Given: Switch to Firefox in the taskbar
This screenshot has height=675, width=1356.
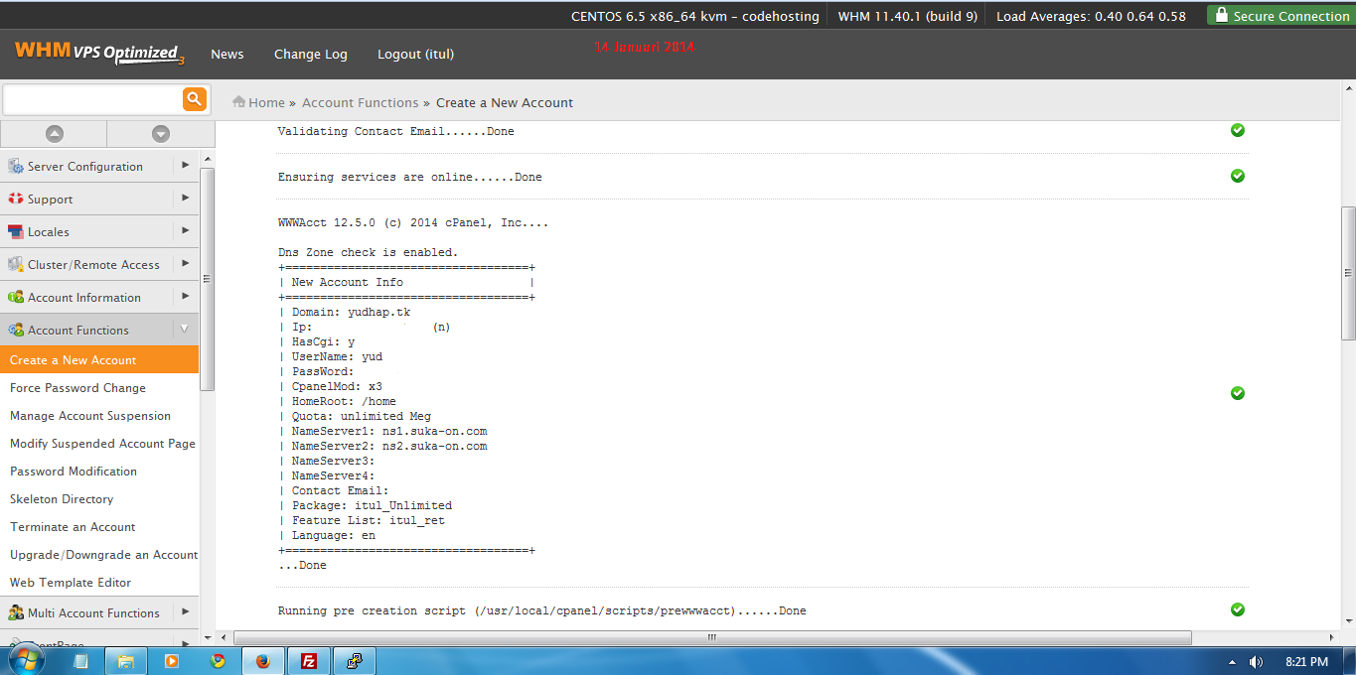Looking at the screenshot, I should 263,661.
